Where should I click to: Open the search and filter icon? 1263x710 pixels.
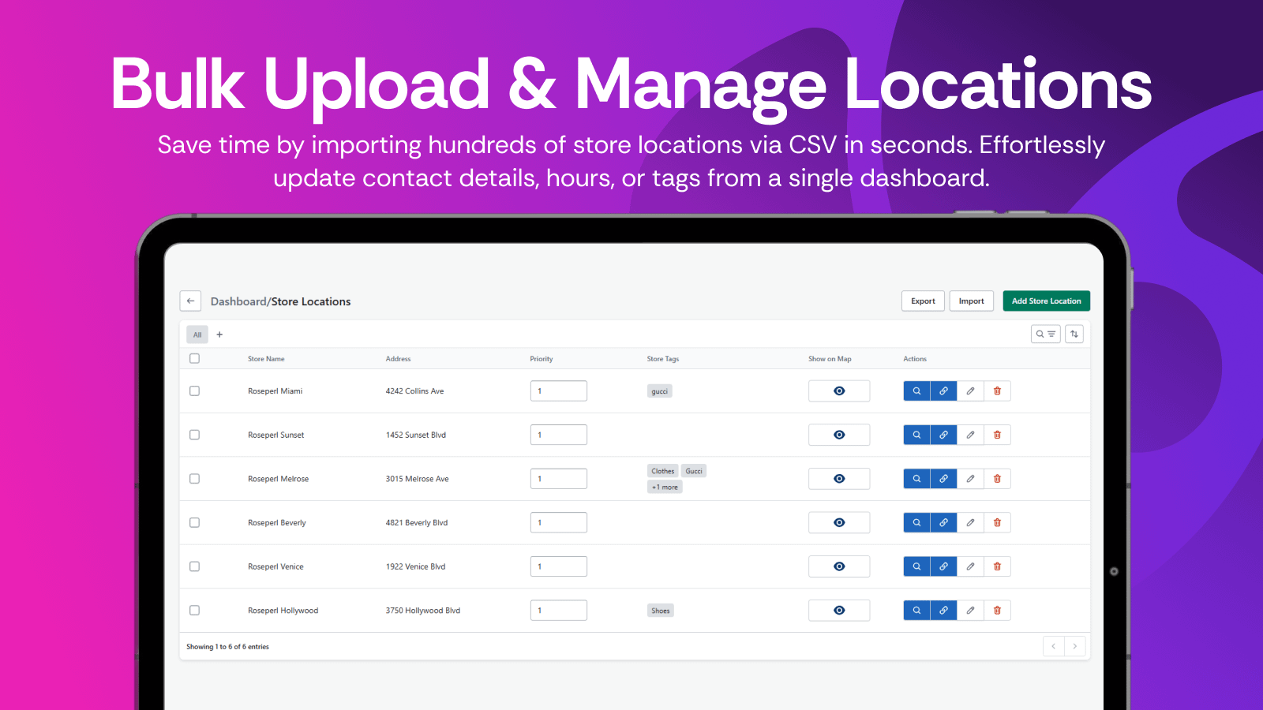1045,334
